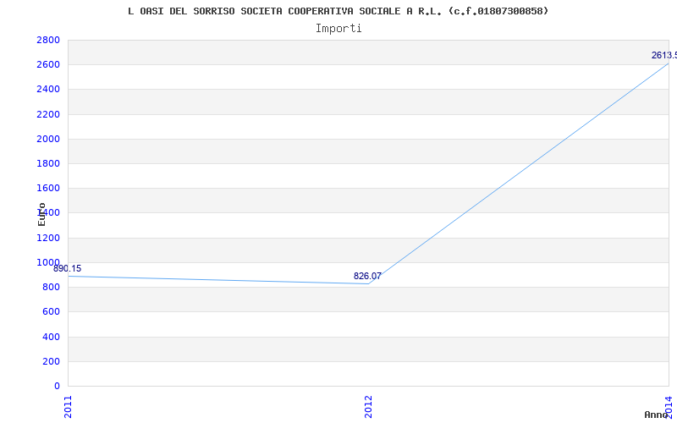This screenshot has height=423, width=677.
Task: Click the 800 y-axis tick label
Action: (x=52, y=287)
